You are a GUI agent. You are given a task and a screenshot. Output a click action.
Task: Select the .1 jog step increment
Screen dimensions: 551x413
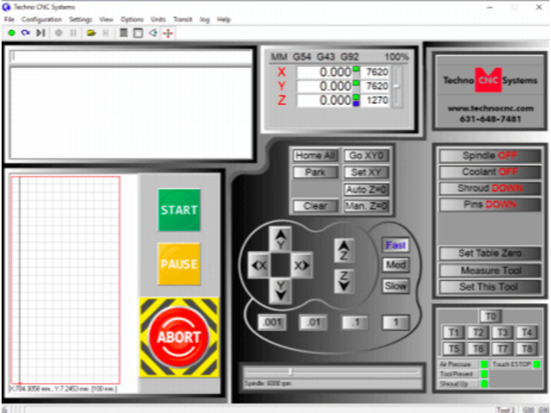(x=355, y=323)
